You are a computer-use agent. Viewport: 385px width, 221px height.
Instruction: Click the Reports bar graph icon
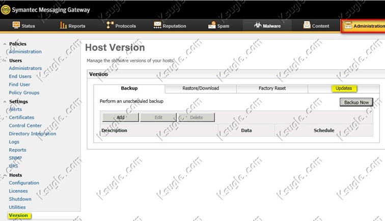point(63,25)
